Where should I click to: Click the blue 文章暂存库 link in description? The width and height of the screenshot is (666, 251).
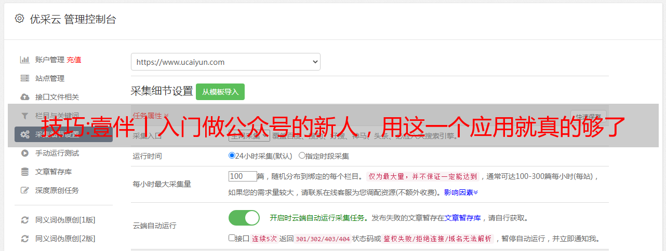(462, 218)
